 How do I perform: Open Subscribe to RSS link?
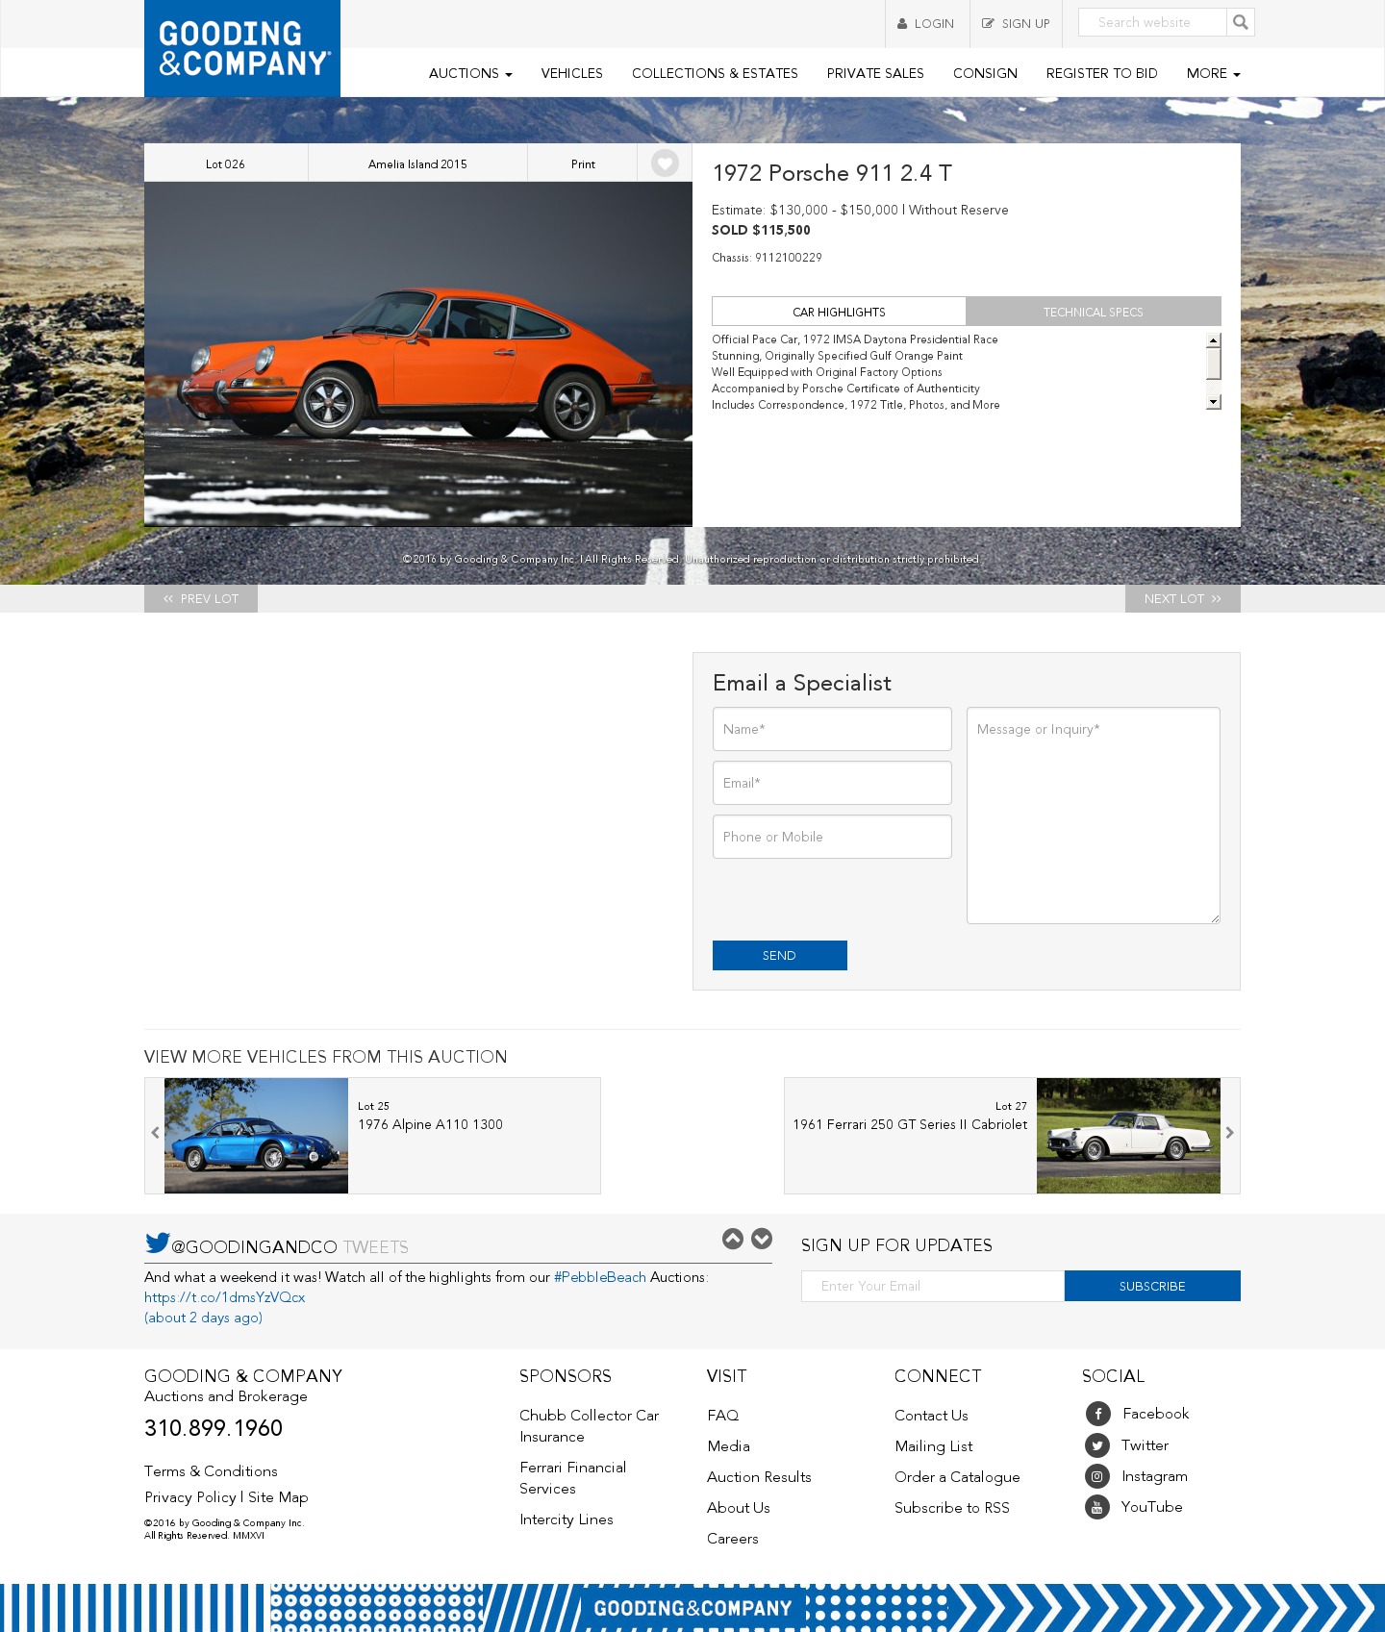pos(952,1508)
